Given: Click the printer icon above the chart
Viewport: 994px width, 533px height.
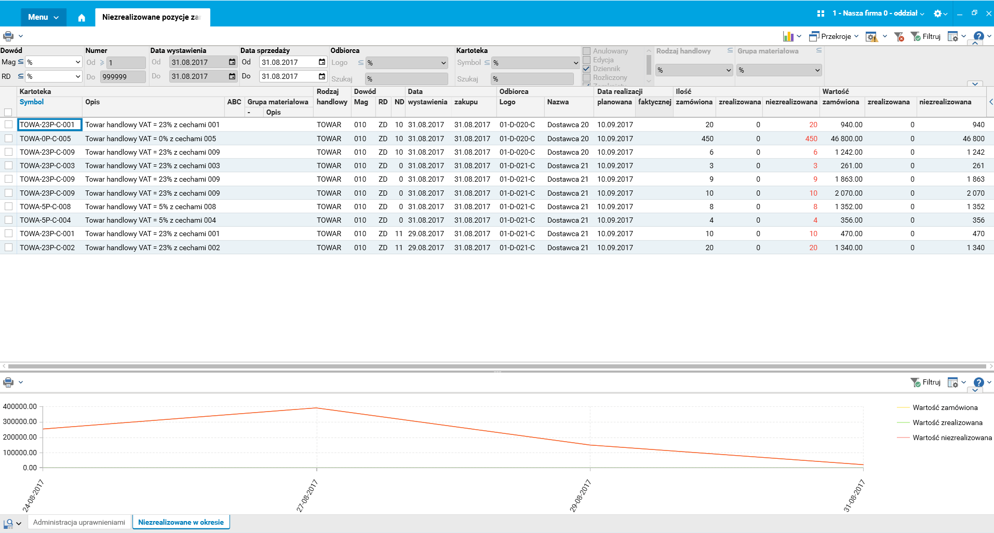Looking at the screenshot, I should [x=8, y=382].
